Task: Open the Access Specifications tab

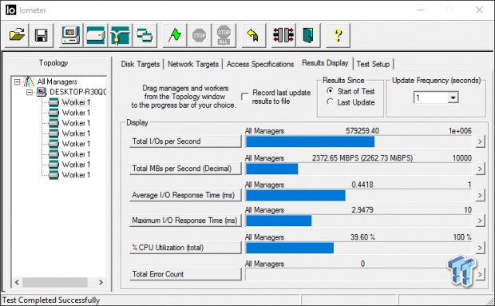Action: point(260,64)
